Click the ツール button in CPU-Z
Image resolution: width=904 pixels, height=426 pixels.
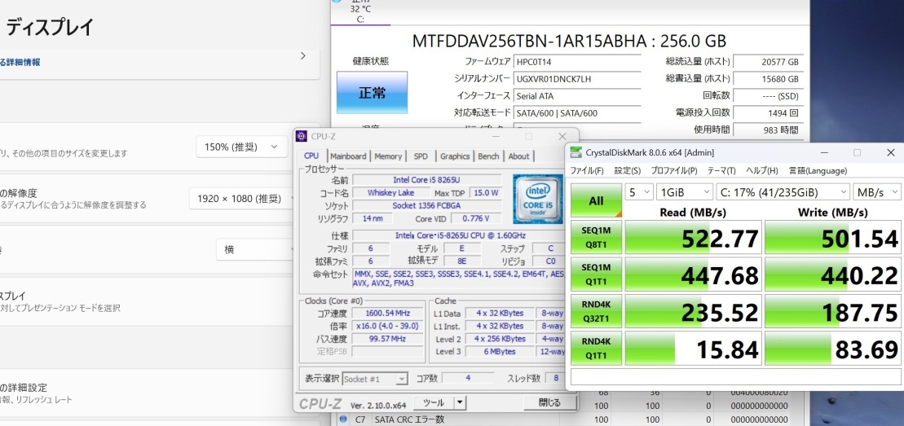tap(434, 402)
